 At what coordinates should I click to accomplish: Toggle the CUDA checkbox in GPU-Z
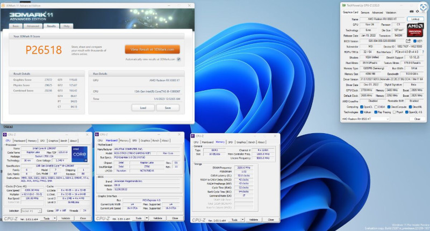pos(376,107)
